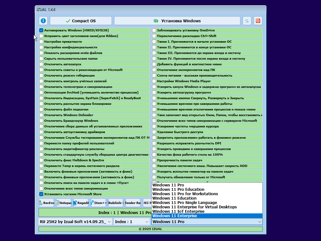The height and width of the screenshot is (241, 321).
Task: Click the © 2025 IZUAL footer text
Action: [x=150, y=229]
